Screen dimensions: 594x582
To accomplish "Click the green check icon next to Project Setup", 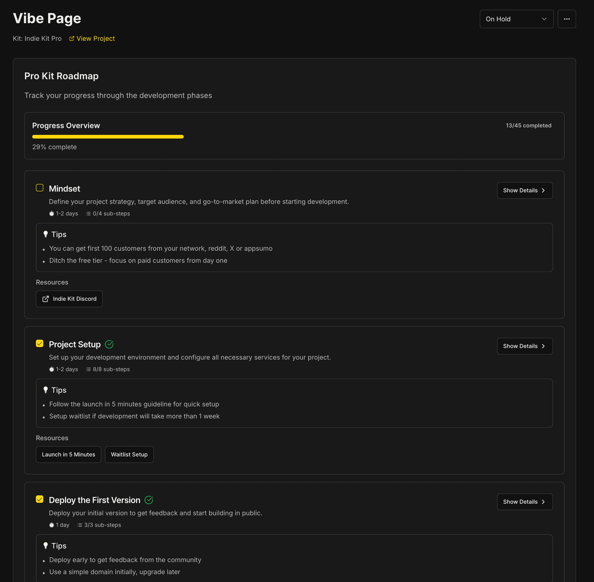I will pyautogui.click(x=109, y=344).
